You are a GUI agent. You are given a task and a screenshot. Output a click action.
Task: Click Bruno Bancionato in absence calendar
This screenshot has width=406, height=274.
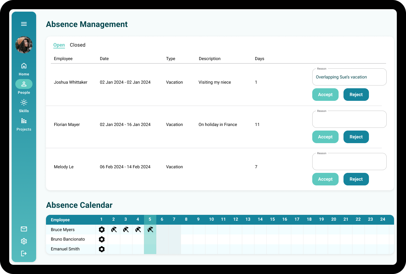pos(68,239)
